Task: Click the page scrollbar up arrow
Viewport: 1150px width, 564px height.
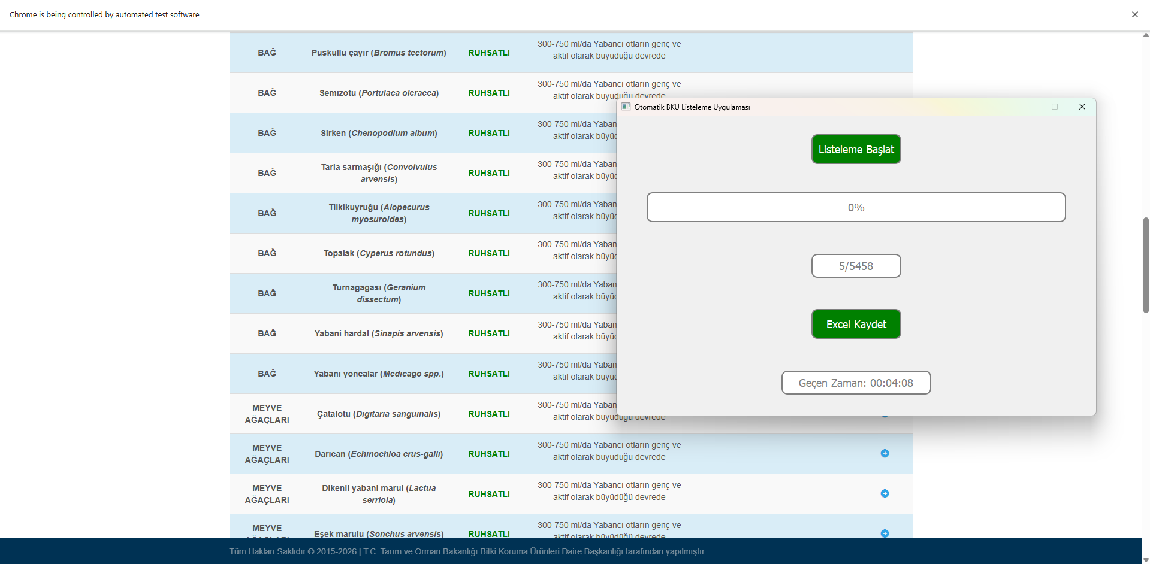Action: 1145,35
